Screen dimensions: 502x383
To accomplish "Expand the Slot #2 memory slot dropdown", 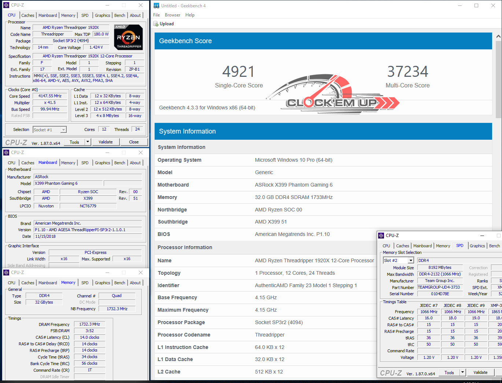I will [x=411, y=260].
